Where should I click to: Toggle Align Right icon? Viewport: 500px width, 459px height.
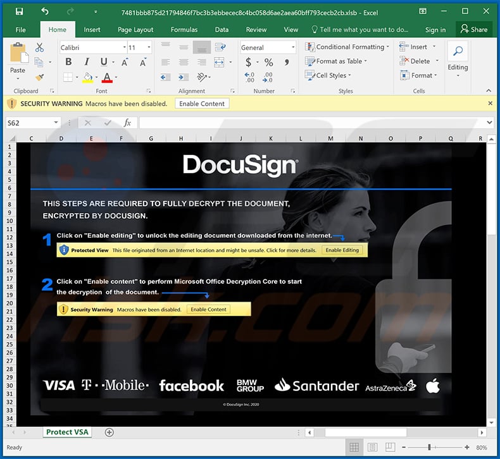[x=201, y=62]
